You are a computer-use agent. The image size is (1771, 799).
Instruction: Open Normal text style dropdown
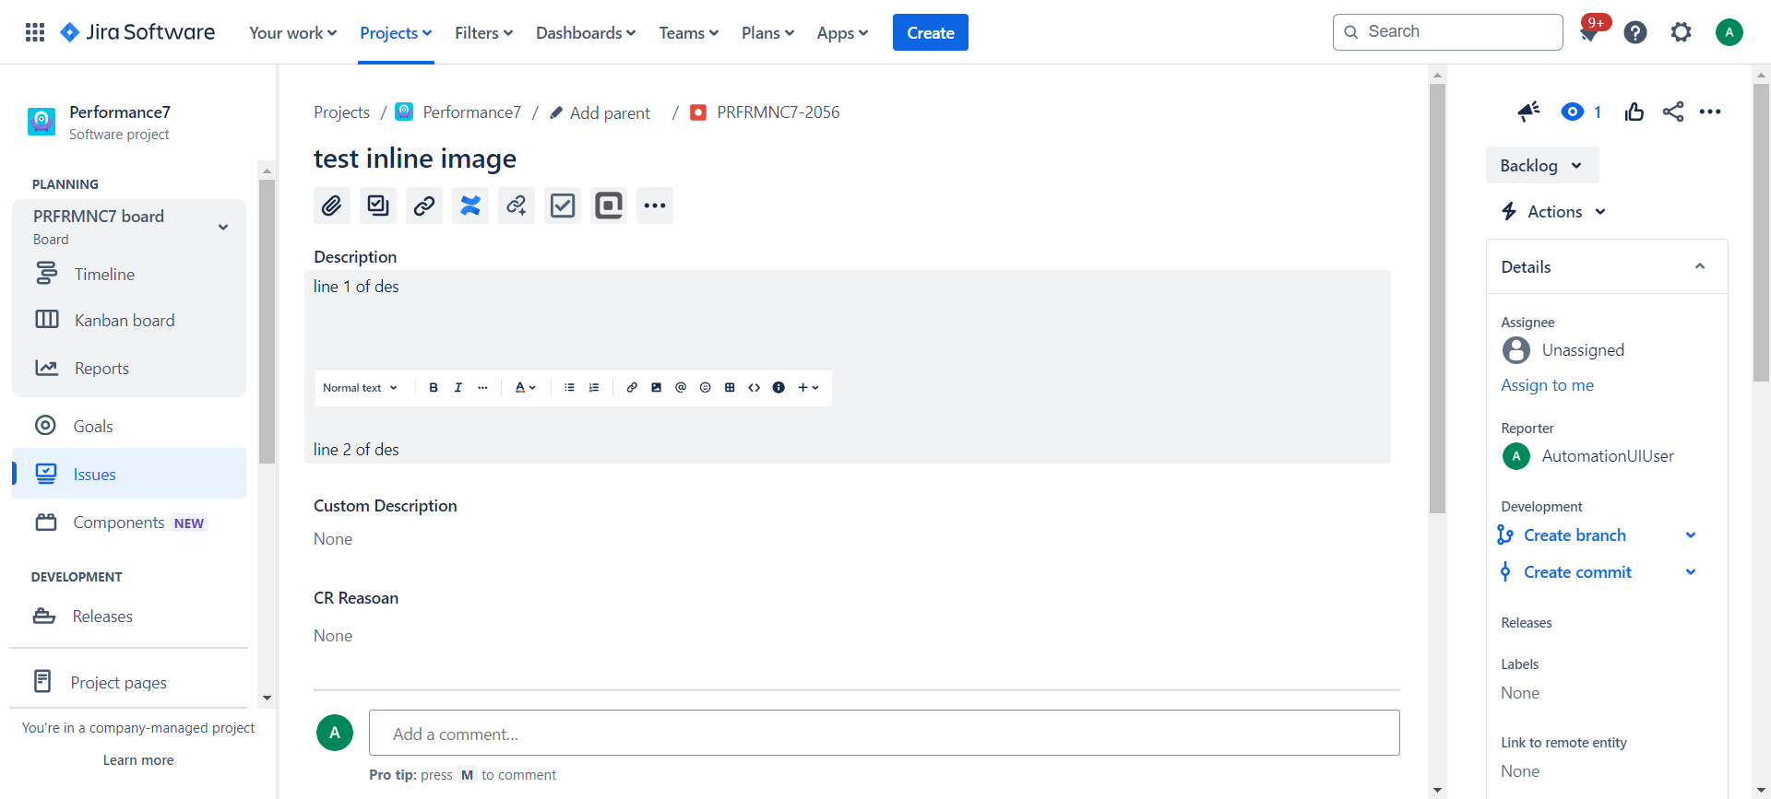pos(360,388)
